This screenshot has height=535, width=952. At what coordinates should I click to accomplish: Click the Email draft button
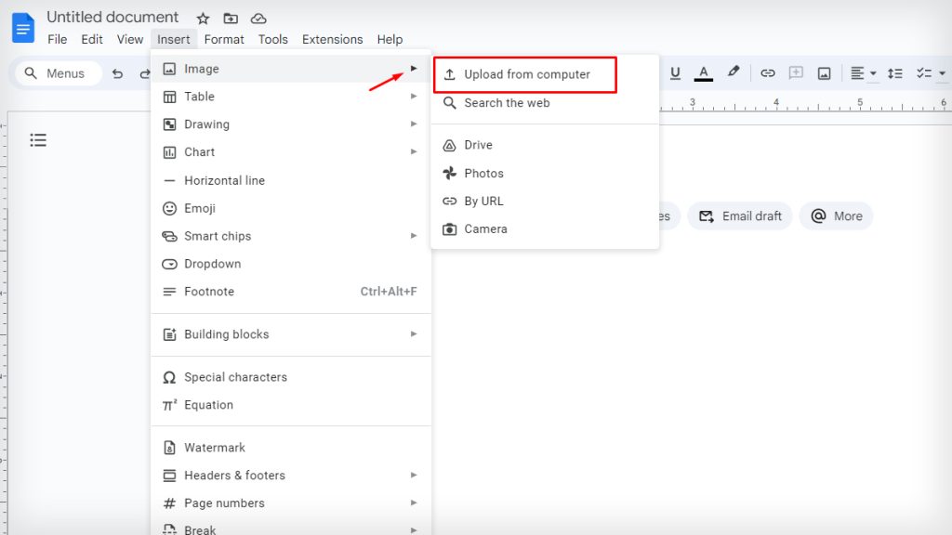[x=739, y=215]
